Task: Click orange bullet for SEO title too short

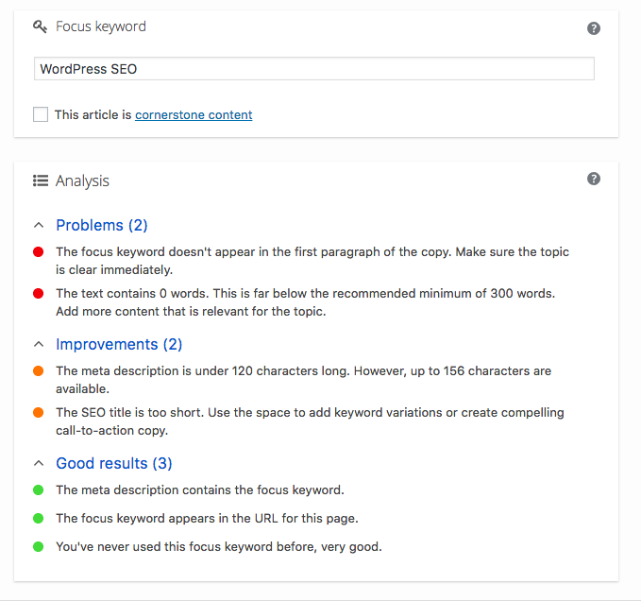Action: click(39, 413)
